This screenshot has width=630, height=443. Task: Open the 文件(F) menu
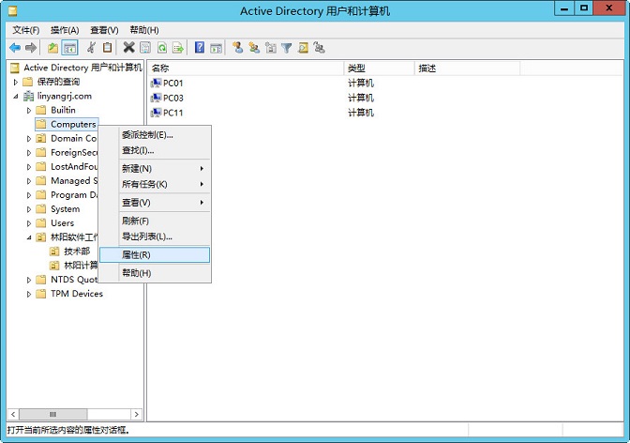tap(25, 30)
